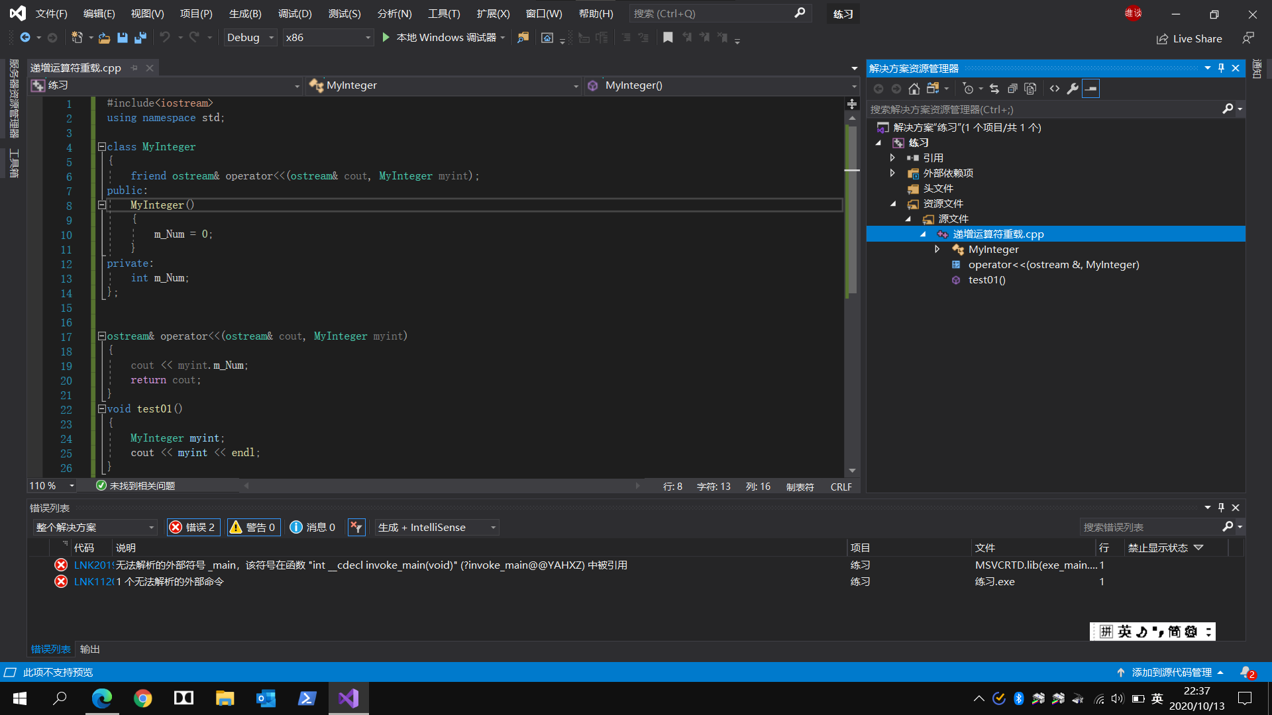Open the 编辑(E) menu
Image resolution: width=1272 pixels, height=715 pixels.
(x=99, y=14)
